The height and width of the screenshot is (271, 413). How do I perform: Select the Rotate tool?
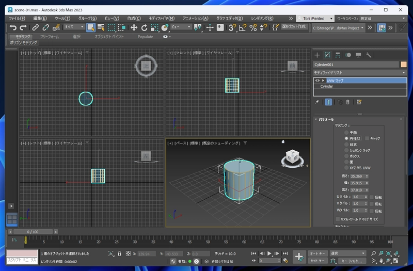[x=144, y=27]
